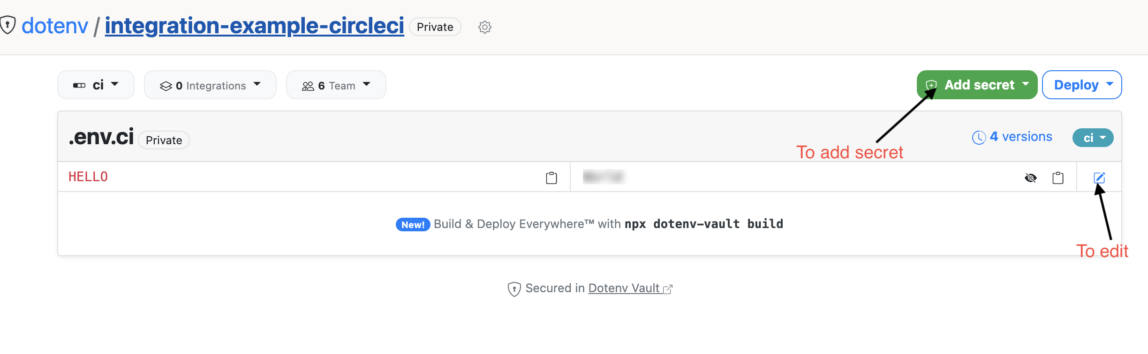Open the Dotenv Vault link
The height and width of the screenshot is (354, 1148).
(x=630, y=288)
